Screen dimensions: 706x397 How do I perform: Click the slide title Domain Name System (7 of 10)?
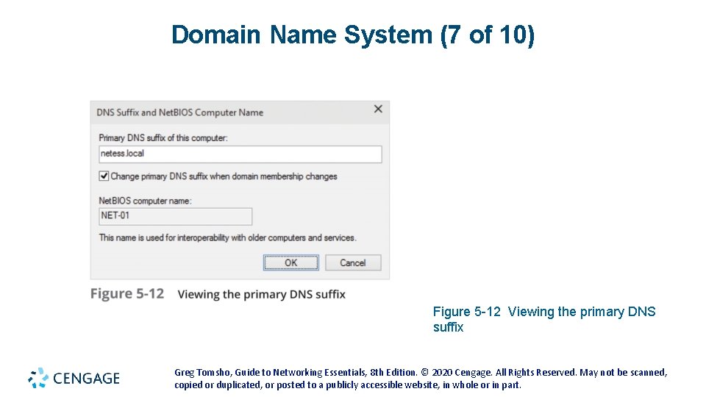click(353, 35)
